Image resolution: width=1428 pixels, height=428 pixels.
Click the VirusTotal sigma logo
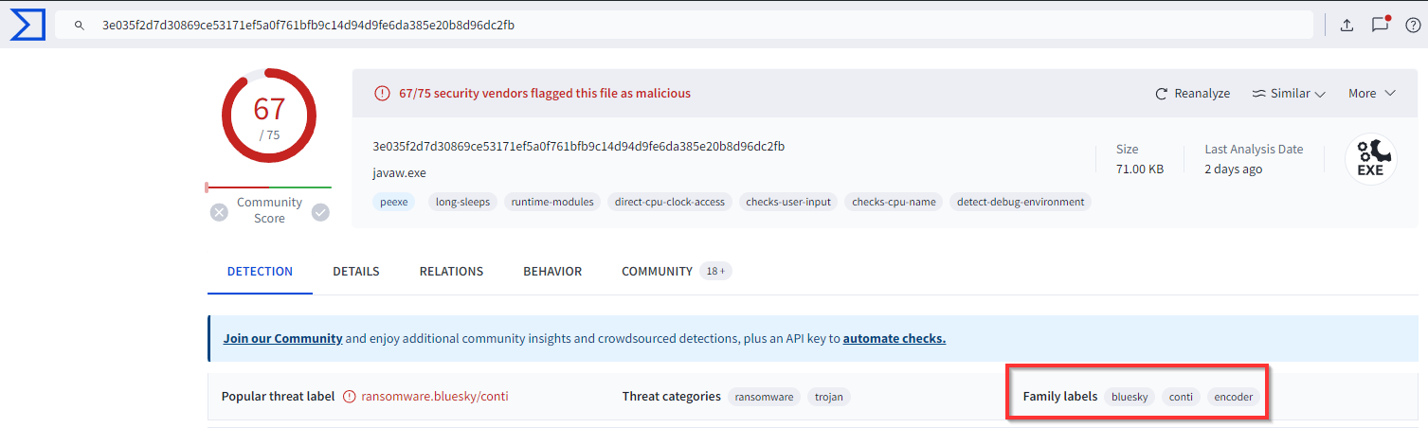pos(27,26)
